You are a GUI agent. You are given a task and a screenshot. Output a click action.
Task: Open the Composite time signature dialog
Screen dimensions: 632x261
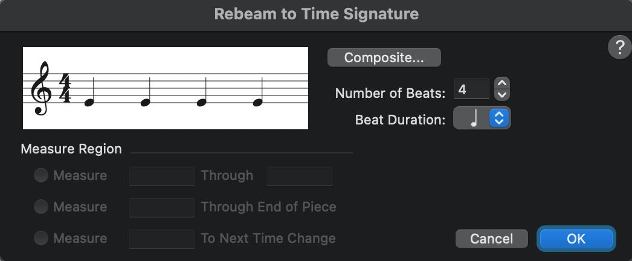384,58
